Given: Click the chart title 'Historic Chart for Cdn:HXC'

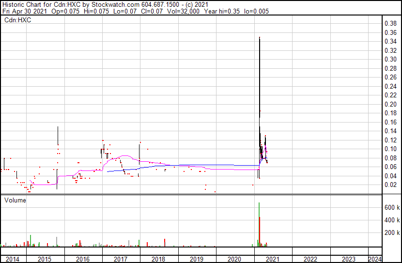Looking at the screenshot, I should (41, 5).
